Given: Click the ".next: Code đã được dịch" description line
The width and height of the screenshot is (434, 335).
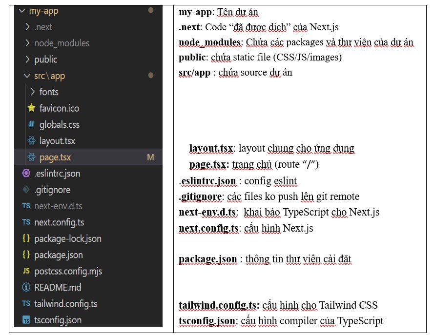Looking at the screenshot, I should click(259, 27).
